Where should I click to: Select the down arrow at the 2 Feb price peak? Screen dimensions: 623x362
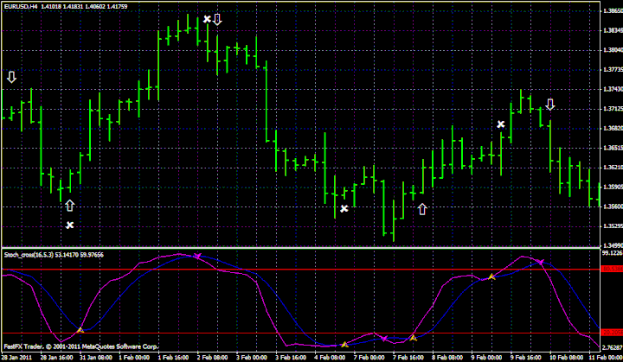(217, 20)
